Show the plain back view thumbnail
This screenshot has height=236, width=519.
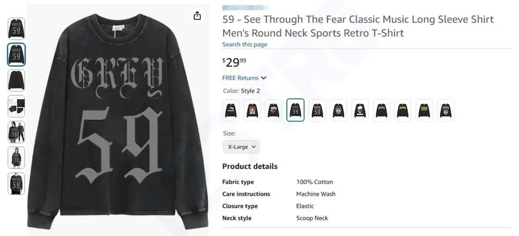pyautogui.click(x=16, y=80)
